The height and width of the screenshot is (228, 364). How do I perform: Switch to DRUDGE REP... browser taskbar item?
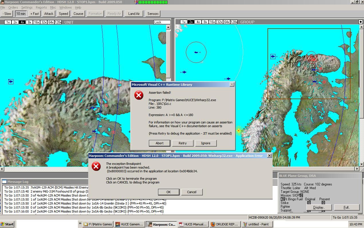[225, 224]
